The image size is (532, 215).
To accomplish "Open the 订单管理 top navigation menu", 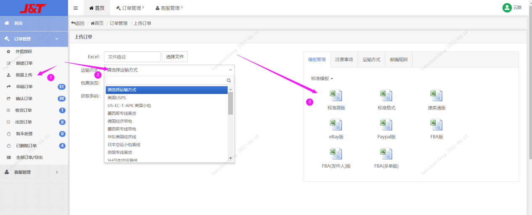I will point(130,8).
